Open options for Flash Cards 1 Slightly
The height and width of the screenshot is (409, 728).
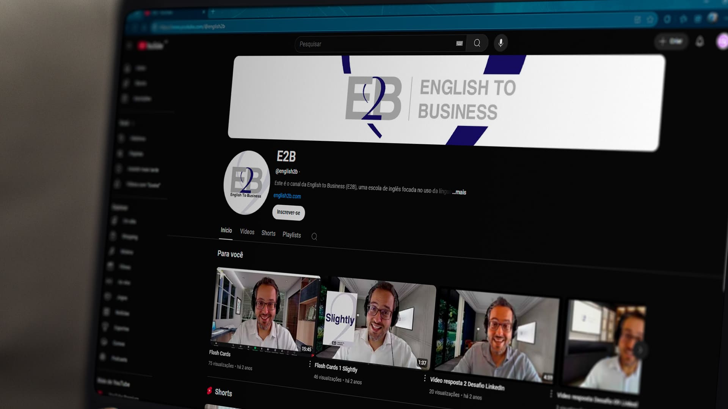(x=425, y=378)
